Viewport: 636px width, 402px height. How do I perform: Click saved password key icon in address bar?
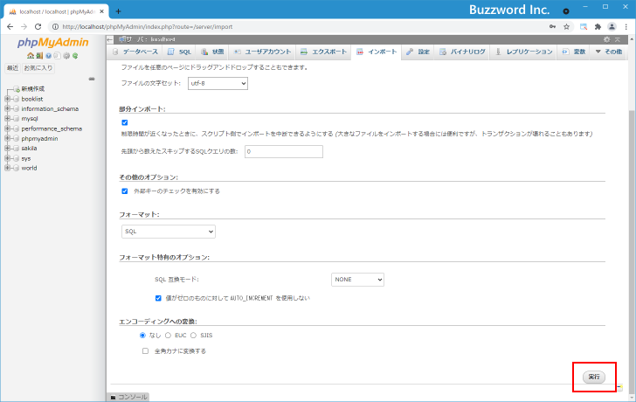coord(552,27)
